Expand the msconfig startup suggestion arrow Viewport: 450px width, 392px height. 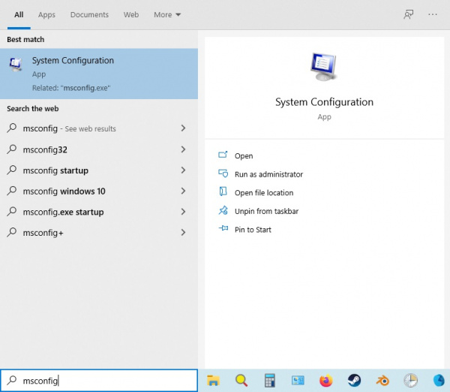(x=183, y=170)
